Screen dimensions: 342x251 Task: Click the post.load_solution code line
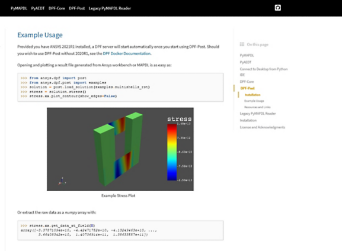click(x=85, y=87)
